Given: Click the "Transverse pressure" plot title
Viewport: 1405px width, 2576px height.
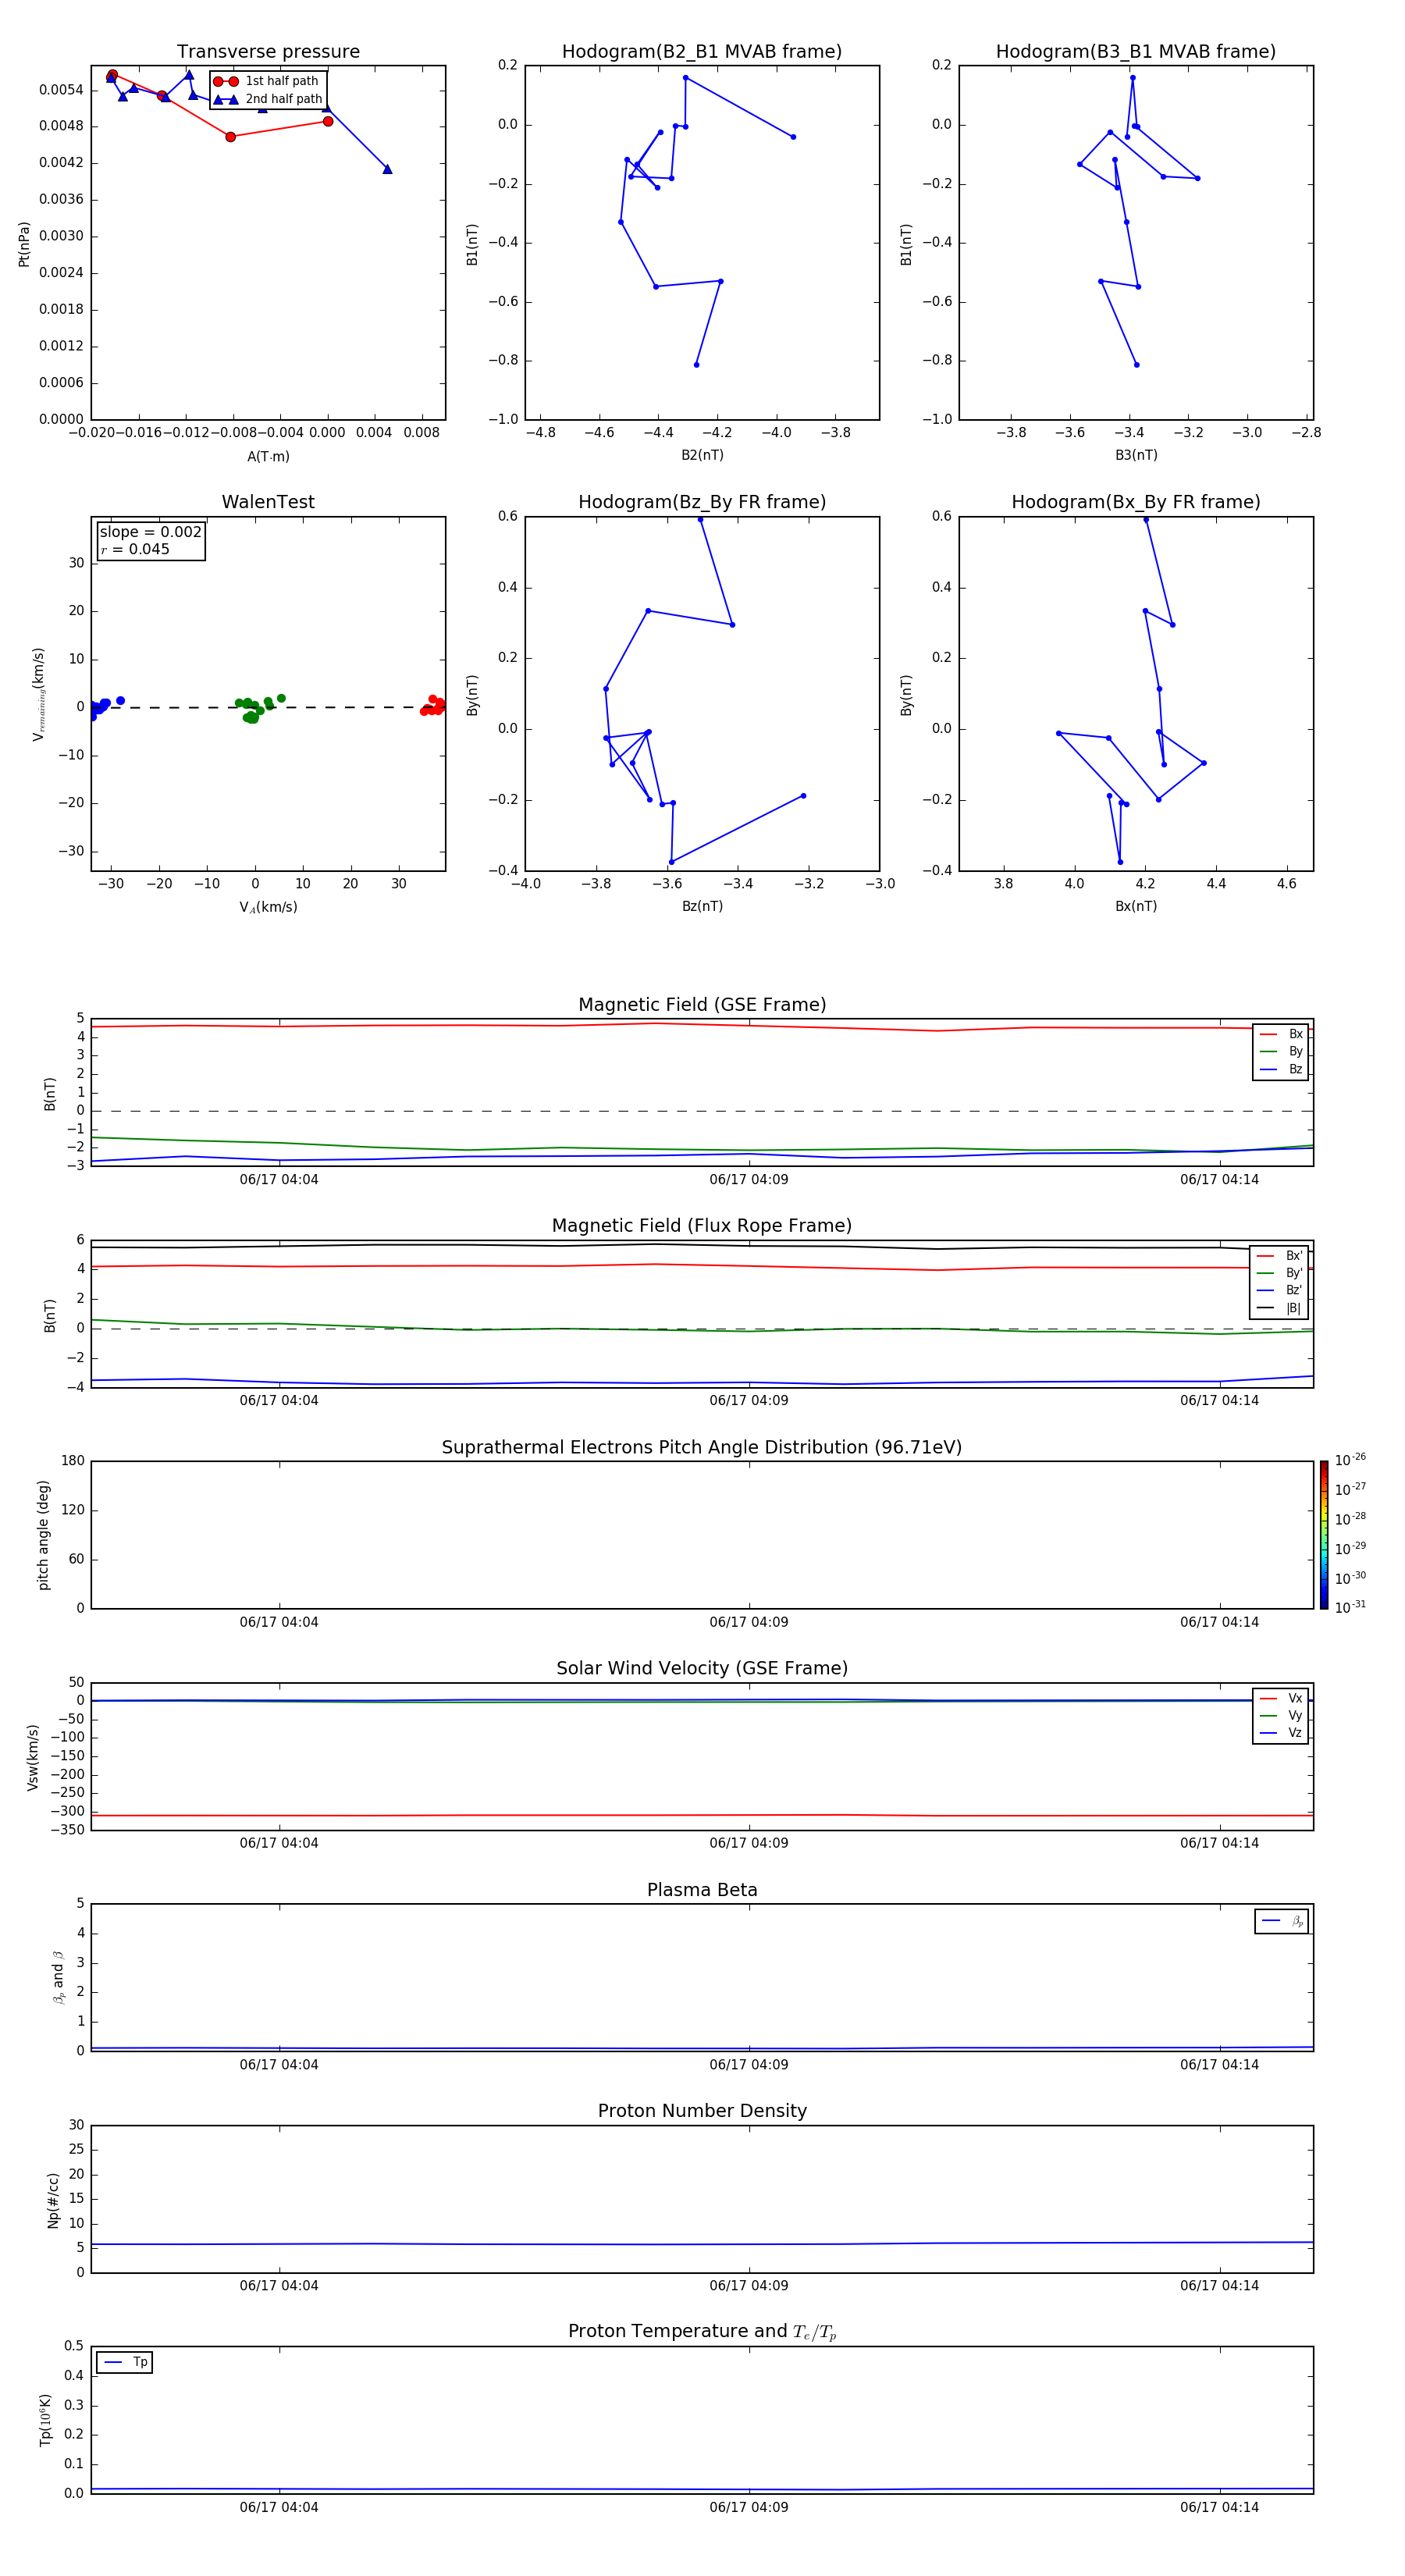Looking at the screenshot, I should (x=268, y=52).
